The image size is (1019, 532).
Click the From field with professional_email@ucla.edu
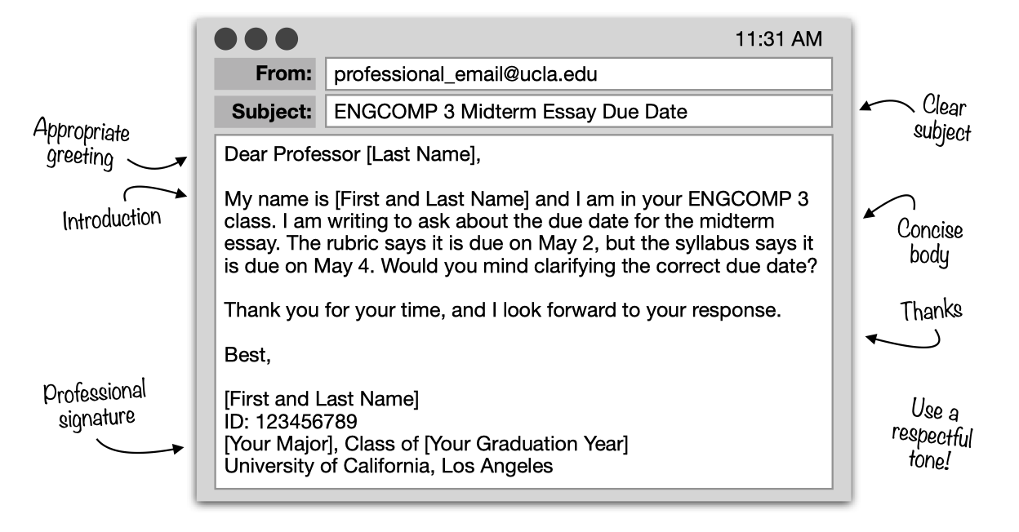(579, 74)
